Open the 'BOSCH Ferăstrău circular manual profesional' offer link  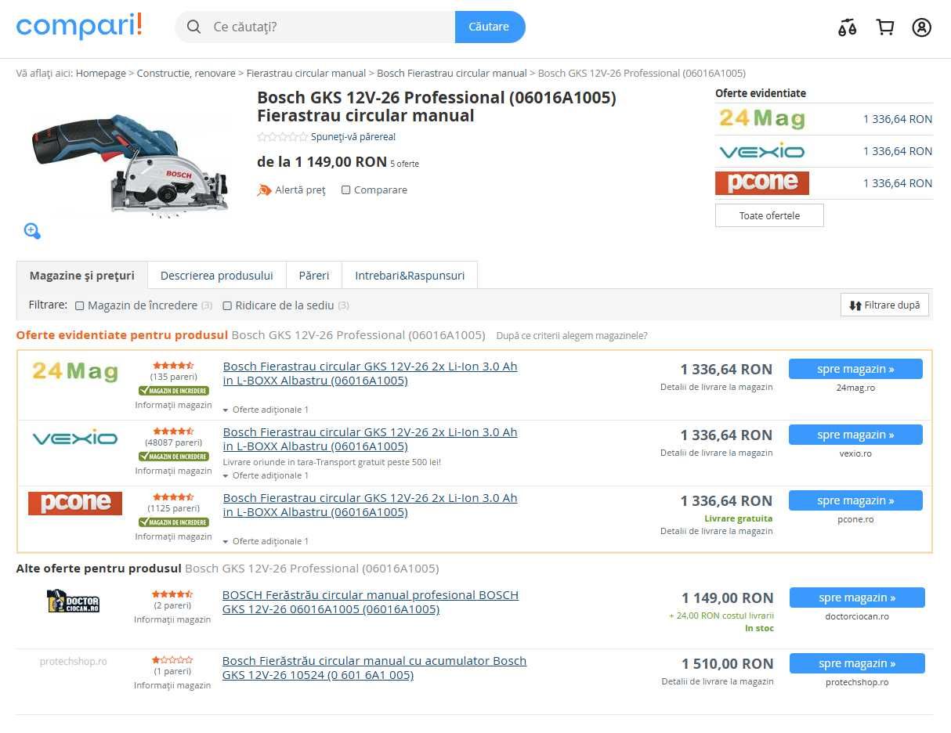[371, 602]
